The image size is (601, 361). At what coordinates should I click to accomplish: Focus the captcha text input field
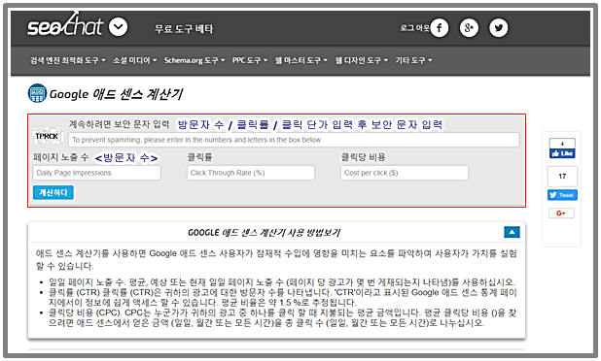[x=294, y=140]
